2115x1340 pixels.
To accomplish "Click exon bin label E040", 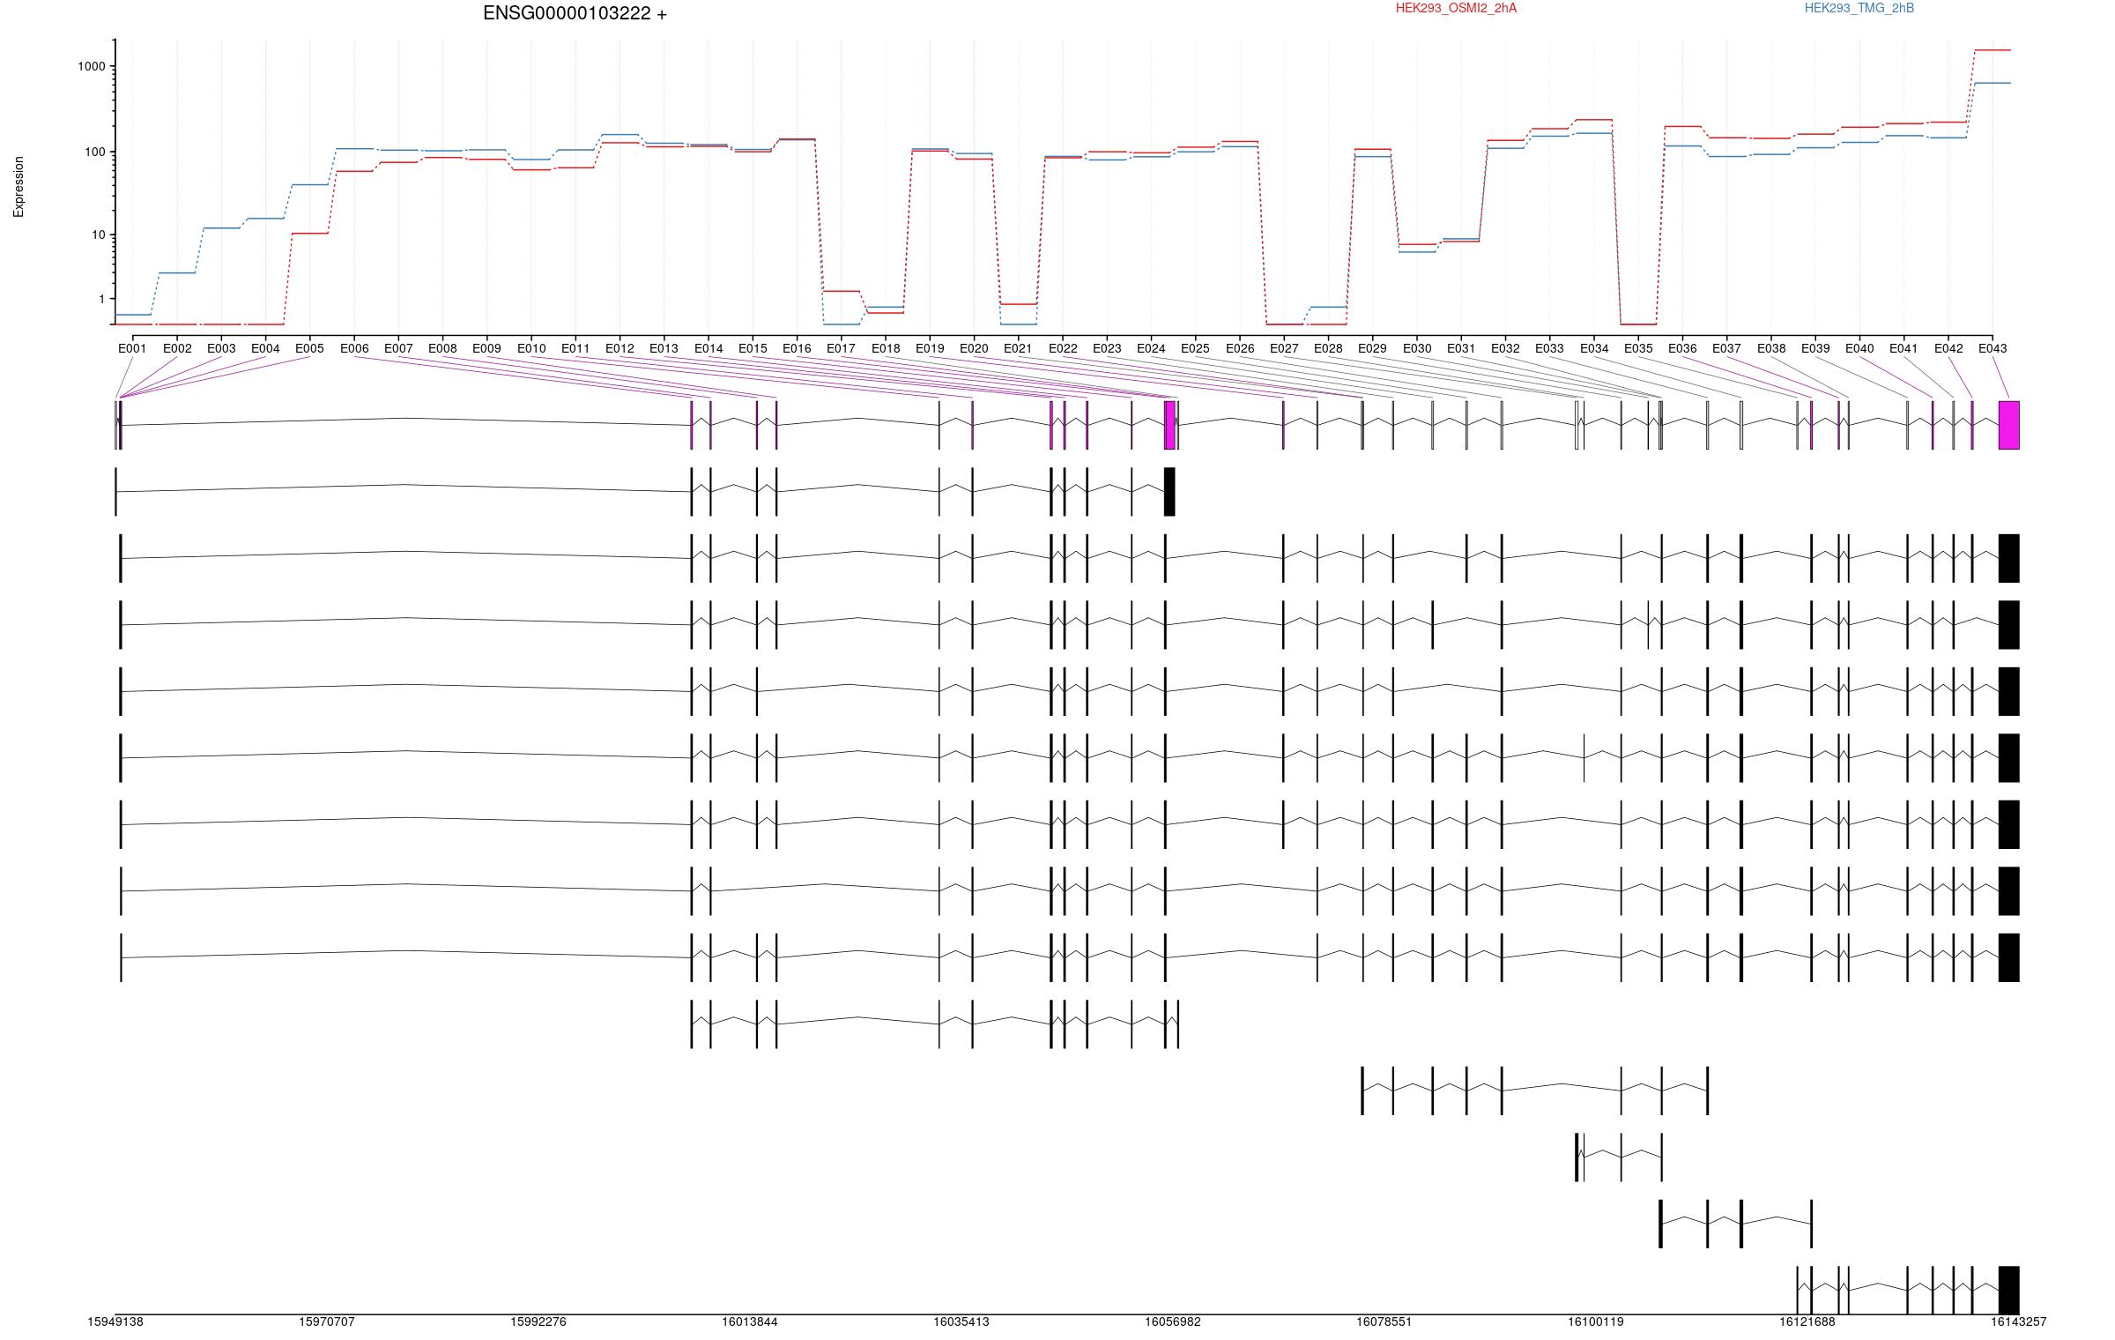I will (1859, 348).
